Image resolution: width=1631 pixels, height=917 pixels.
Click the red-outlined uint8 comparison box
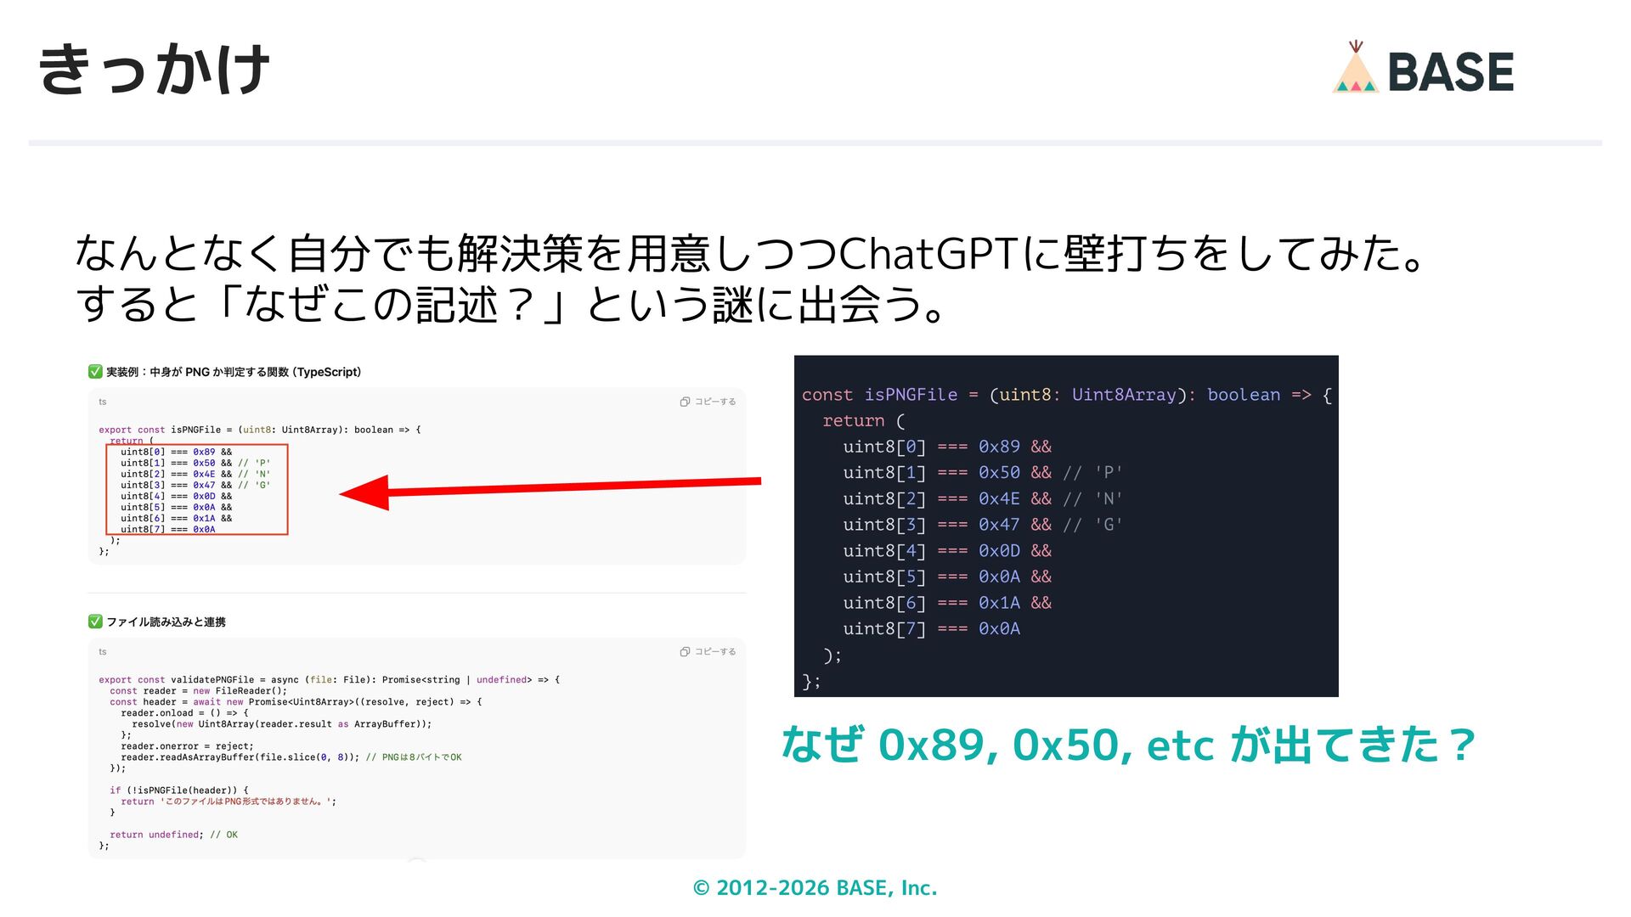click(x=197, y=489)
